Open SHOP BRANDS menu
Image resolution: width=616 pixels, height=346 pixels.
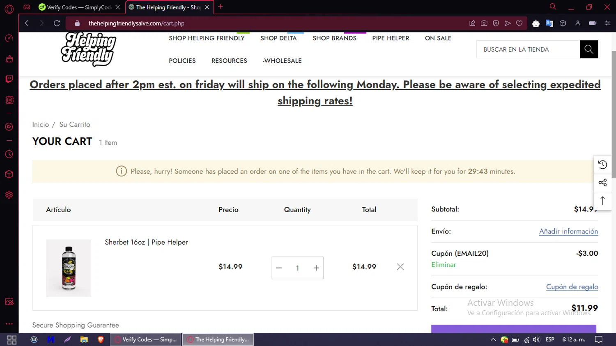point(334,38)
